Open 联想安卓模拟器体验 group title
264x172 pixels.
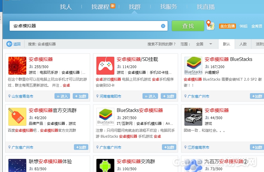point(50,162)
